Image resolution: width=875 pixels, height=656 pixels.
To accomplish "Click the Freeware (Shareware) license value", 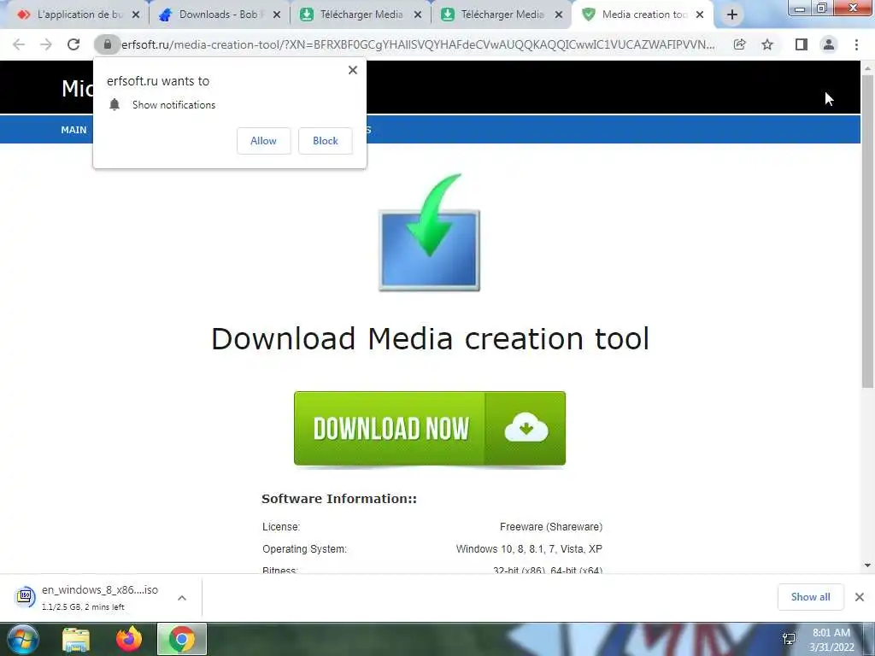I will click(x=551, y=526).
